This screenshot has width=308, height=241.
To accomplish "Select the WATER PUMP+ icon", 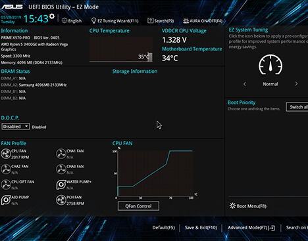I will [61, 185].
